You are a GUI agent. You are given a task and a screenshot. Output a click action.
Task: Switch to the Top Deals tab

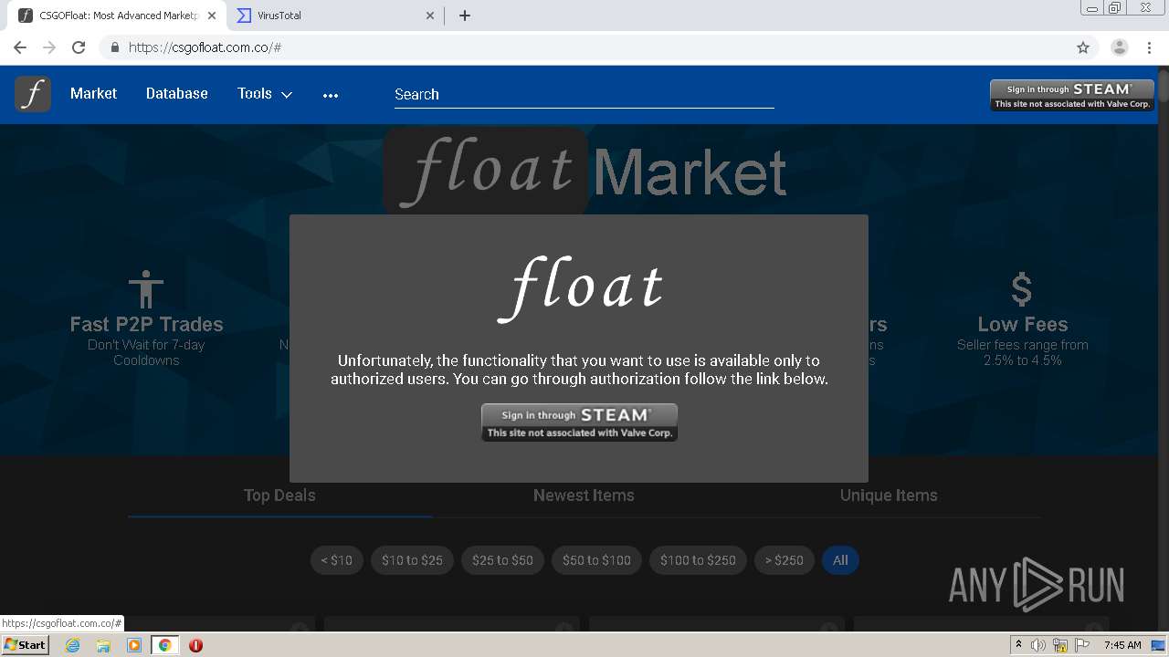coord(279,495)
